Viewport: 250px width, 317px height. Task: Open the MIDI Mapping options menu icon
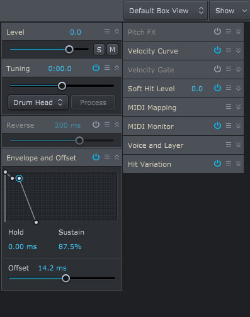tap(229, 107)
